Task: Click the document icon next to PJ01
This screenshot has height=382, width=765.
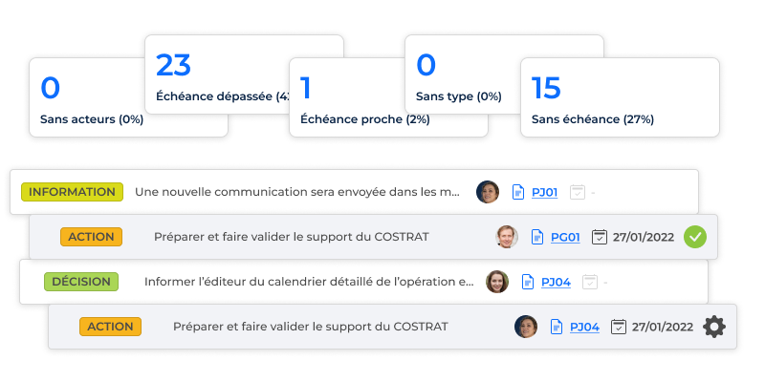Action: click(518, 193)
